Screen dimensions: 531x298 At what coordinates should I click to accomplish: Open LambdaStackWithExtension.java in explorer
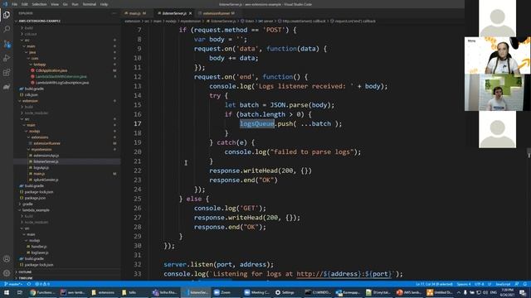point(61,77)
